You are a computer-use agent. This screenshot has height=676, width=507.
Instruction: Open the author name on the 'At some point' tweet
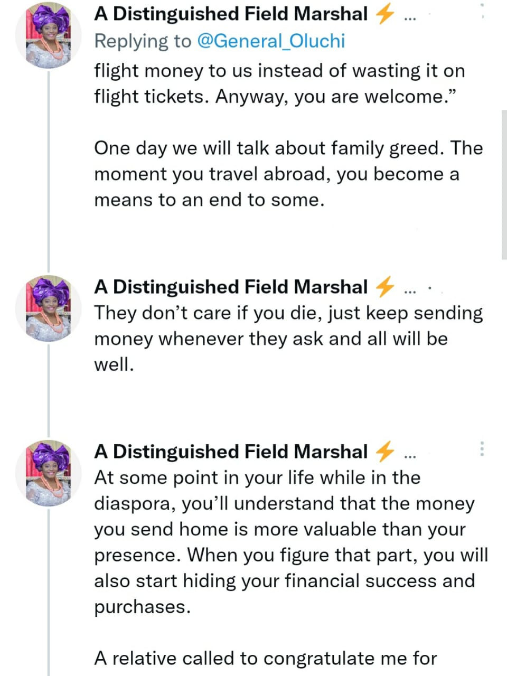tap(230, 452)
